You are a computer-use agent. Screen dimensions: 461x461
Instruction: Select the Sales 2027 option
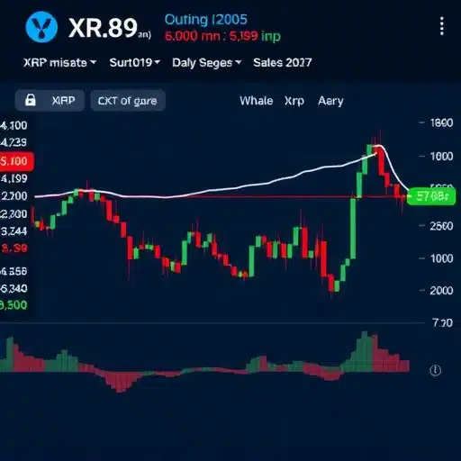tap(283, 63)
